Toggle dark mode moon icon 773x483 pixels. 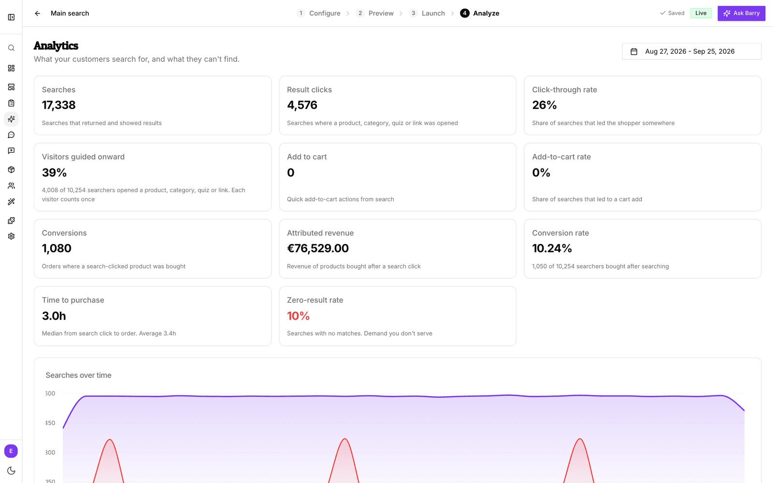tap(11, 470)
